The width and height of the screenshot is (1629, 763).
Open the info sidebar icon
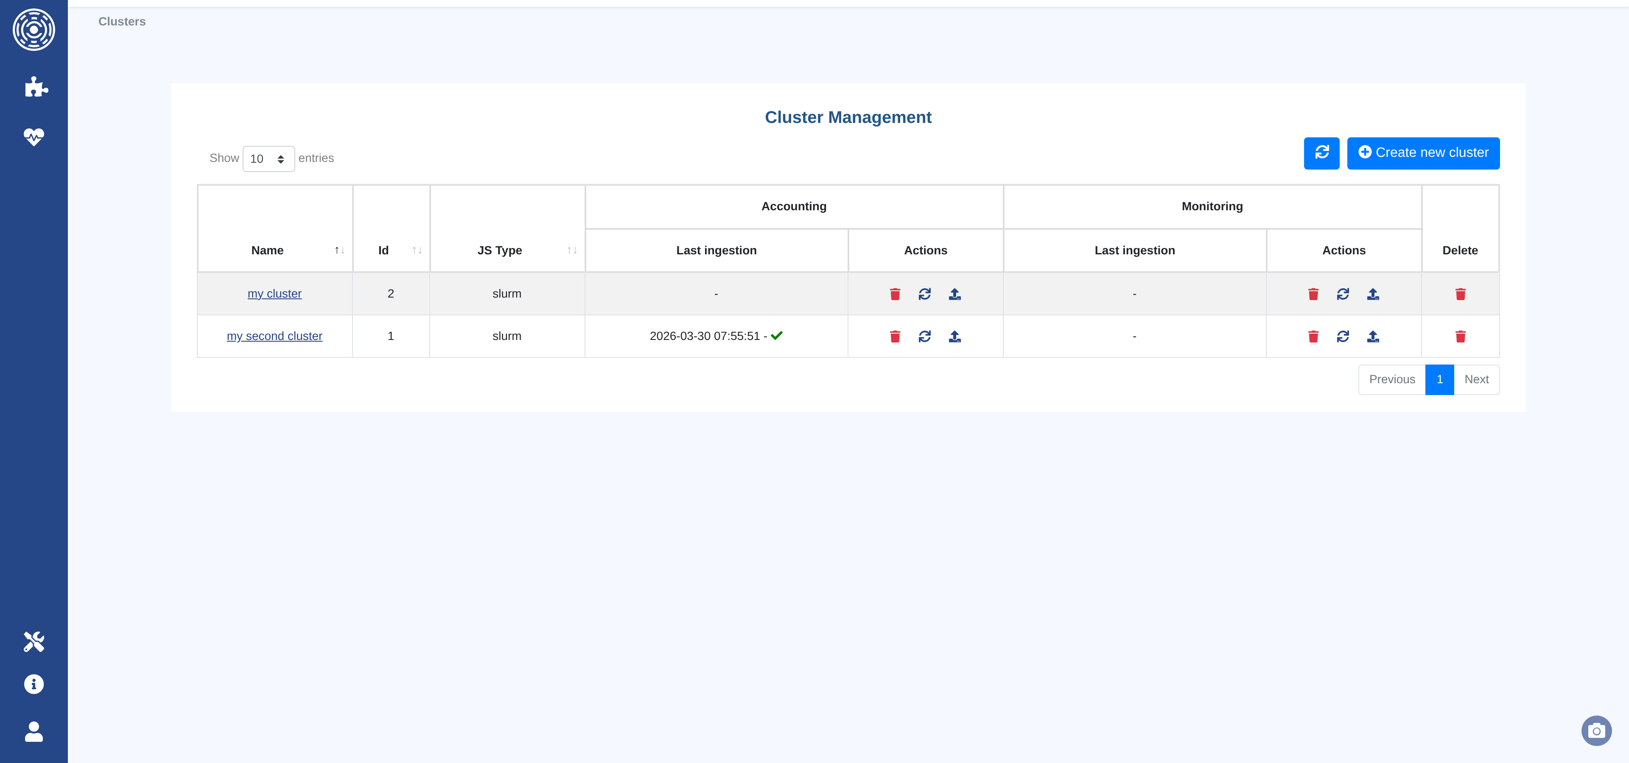point(34,684)
